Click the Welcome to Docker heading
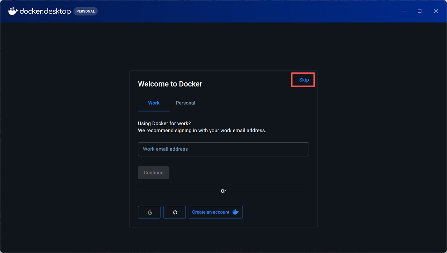Viewport: 447px width, 253px height. (170, 84)
